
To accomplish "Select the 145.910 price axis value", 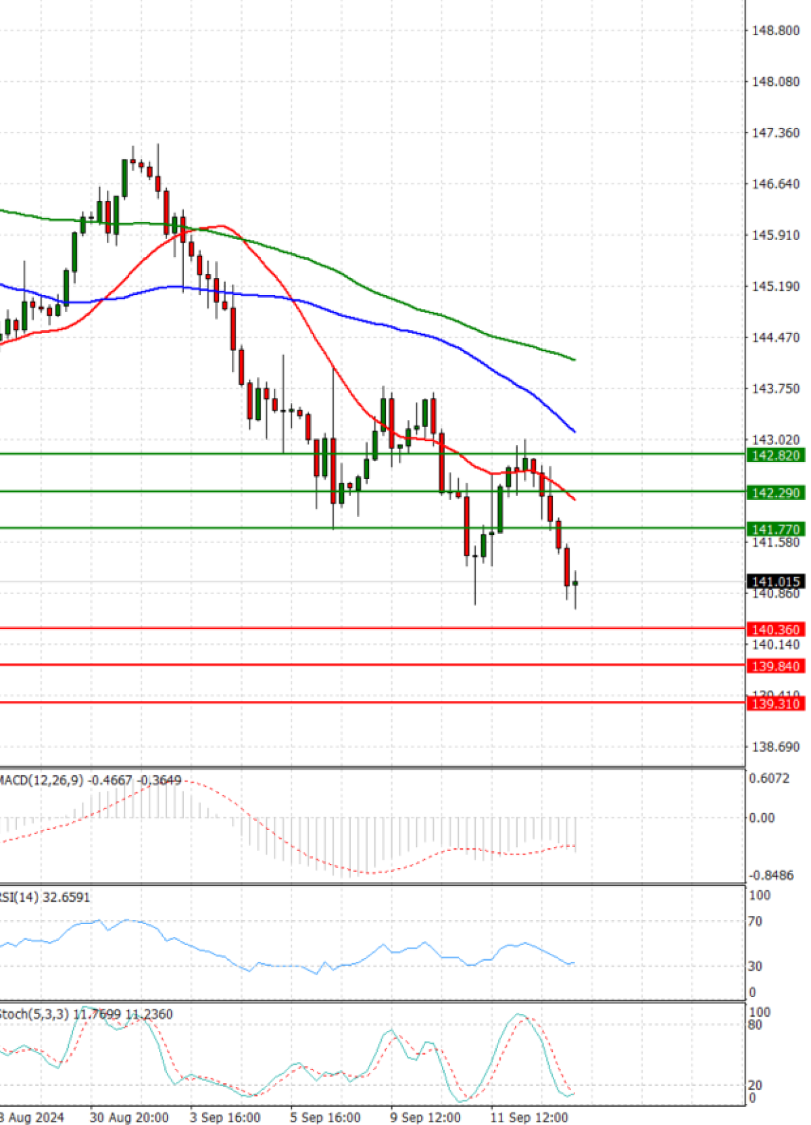I will coord(776,235).
